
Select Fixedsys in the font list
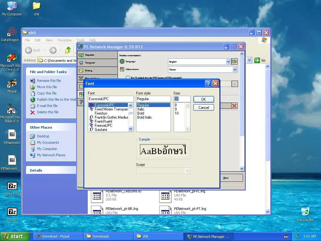pos(108,113)
